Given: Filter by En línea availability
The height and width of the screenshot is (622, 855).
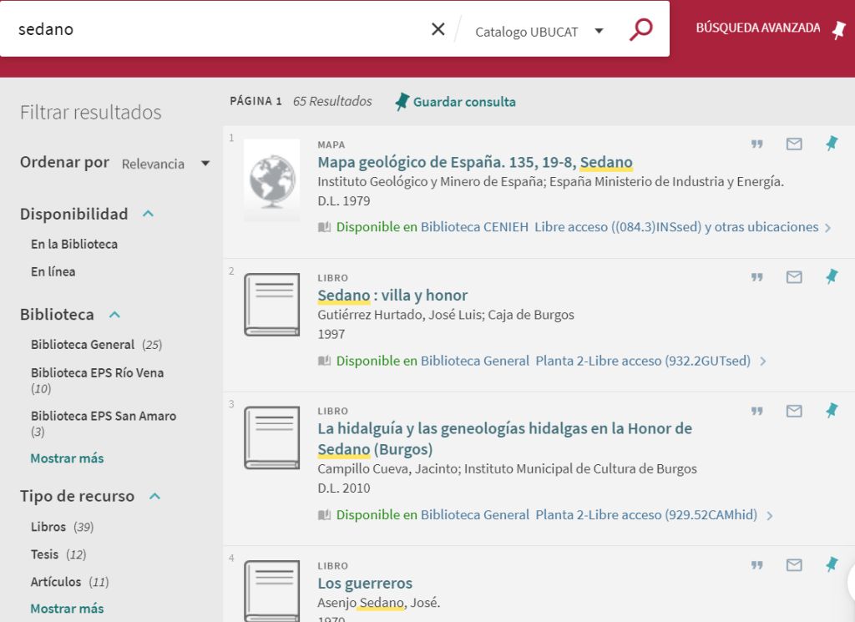Looking at the screenshot, I should click(x=53, y=271).
